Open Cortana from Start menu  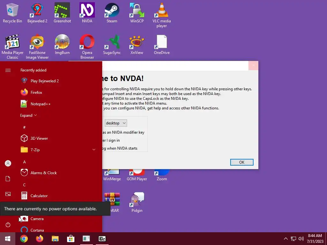[58, 230]
